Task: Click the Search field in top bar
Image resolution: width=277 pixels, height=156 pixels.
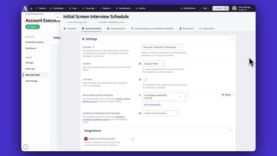Action: (221, 8)
